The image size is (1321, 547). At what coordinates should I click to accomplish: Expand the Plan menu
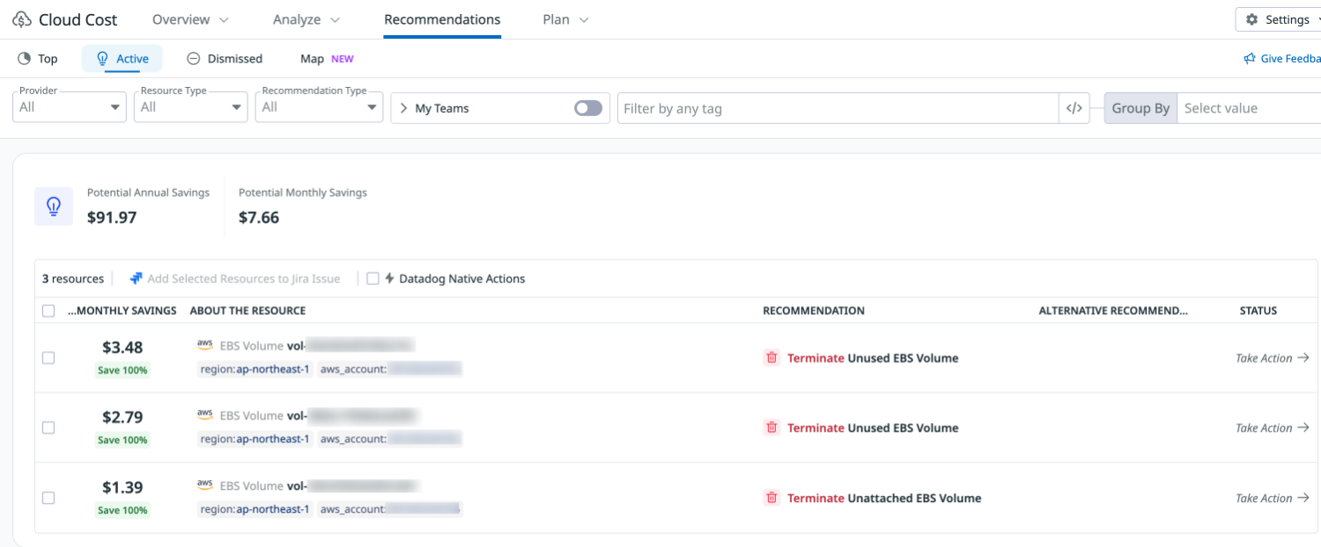(565, 19)
